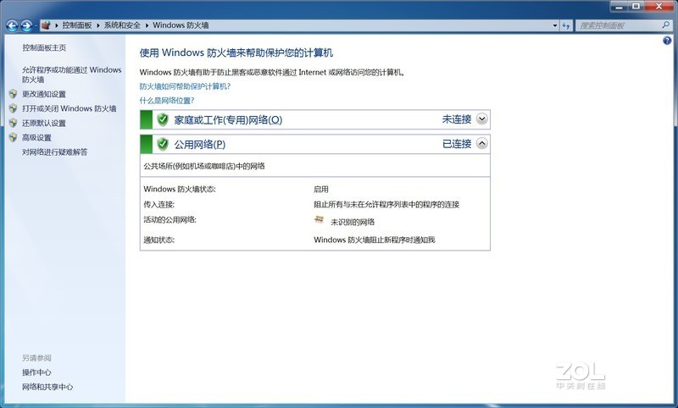
Task: Click Windows 防火墙阻止新程序时通知我 text
Action: (x=374, y=240)
